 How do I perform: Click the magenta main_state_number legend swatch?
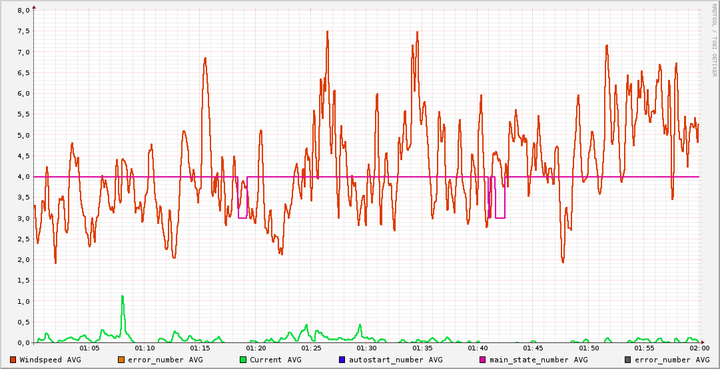click(x=483, y=360)
